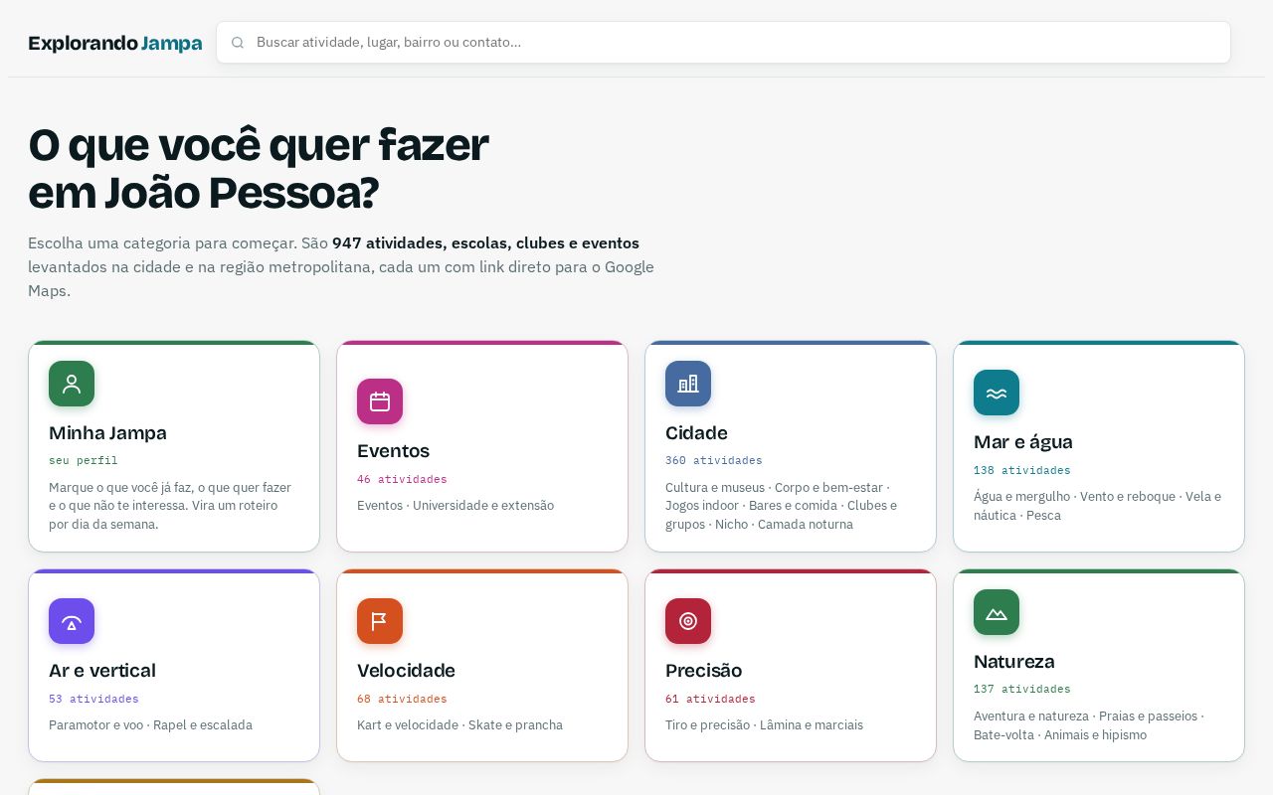1273x795 pixels.
Task: Click the '138 atividades' count
Action: pyautogui.click(x=1022, y=470)
